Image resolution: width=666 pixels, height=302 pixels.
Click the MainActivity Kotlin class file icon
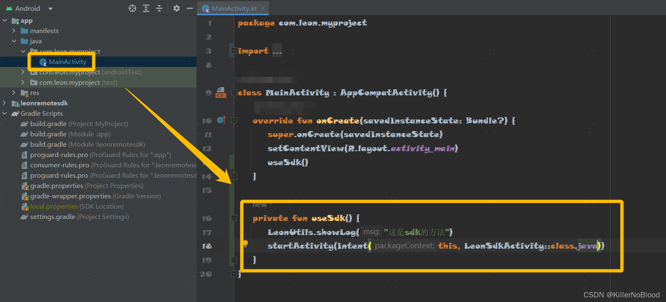click(43, 62)
